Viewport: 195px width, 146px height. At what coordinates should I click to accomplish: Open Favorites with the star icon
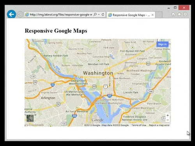pos(179,14)
